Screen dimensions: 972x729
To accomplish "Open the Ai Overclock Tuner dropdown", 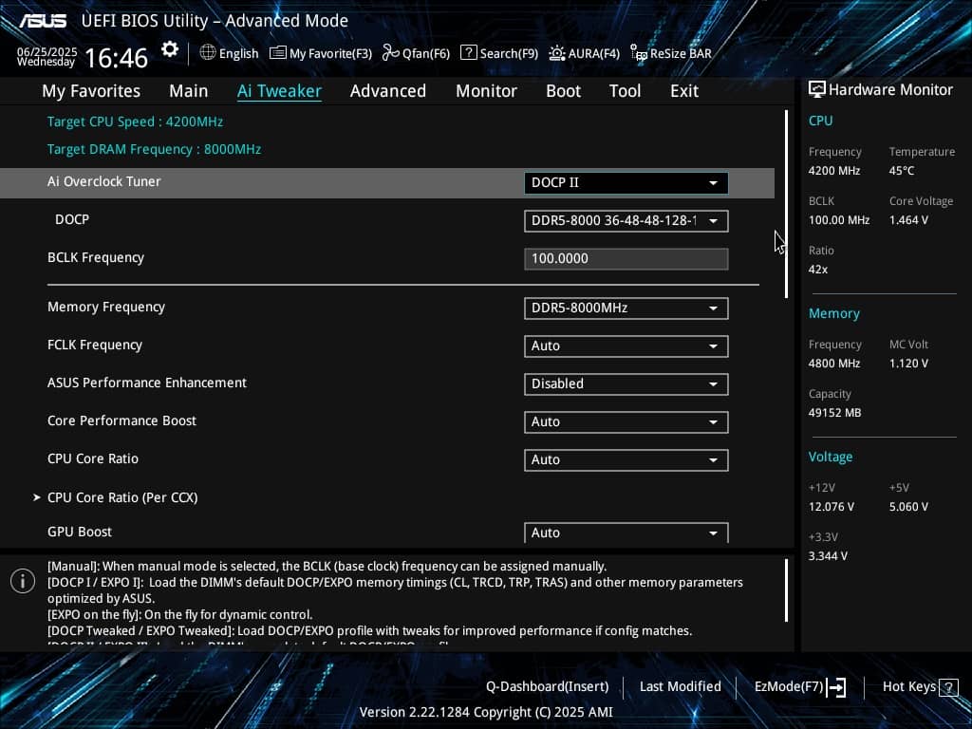I will 626,183.
